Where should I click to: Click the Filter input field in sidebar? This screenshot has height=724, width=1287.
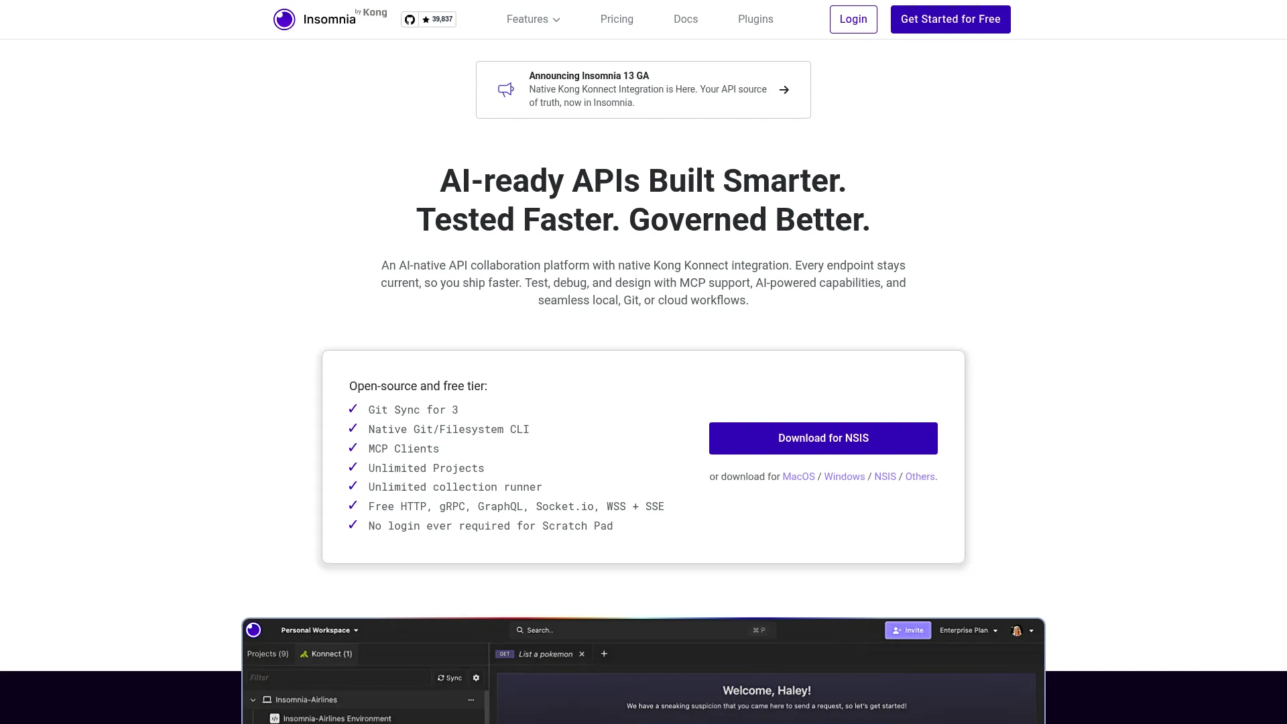[338, 678]
